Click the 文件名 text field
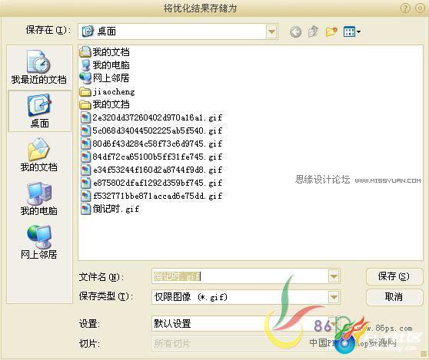 pos(240,276)
